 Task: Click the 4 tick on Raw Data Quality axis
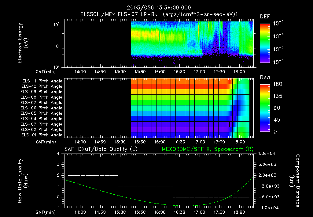coord(58,154)
